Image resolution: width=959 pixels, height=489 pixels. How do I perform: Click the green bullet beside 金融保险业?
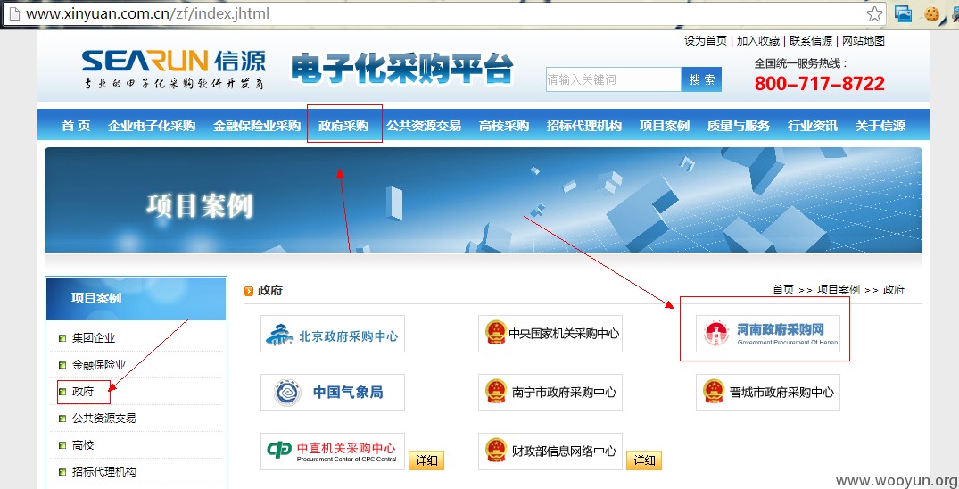62,365
